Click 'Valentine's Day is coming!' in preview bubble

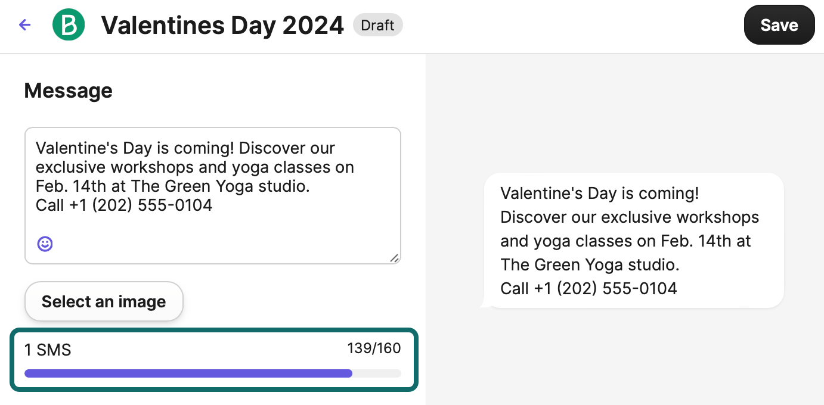tap(599, 194)
